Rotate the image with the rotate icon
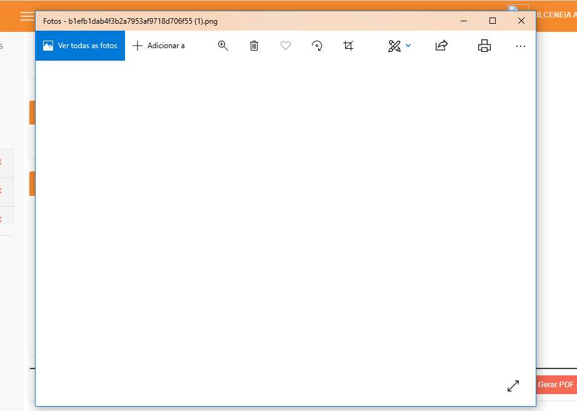Viewport: 577px width, 411px height. click(x=317, y=46)
